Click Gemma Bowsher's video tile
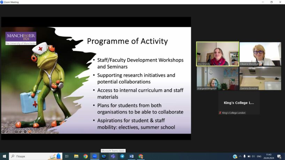 click(x=260, y=79)
